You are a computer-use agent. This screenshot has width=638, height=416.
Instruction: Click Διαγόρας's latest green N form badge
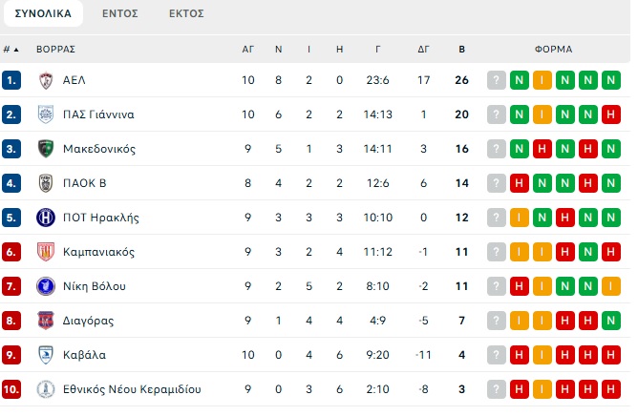610,321
